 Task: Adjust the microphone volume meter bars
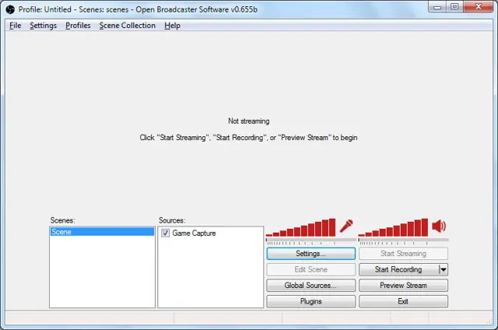tap(300, 227)
